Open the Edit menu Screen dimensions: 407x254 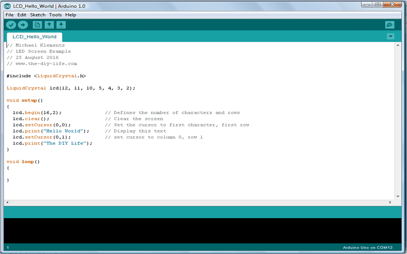22,15
